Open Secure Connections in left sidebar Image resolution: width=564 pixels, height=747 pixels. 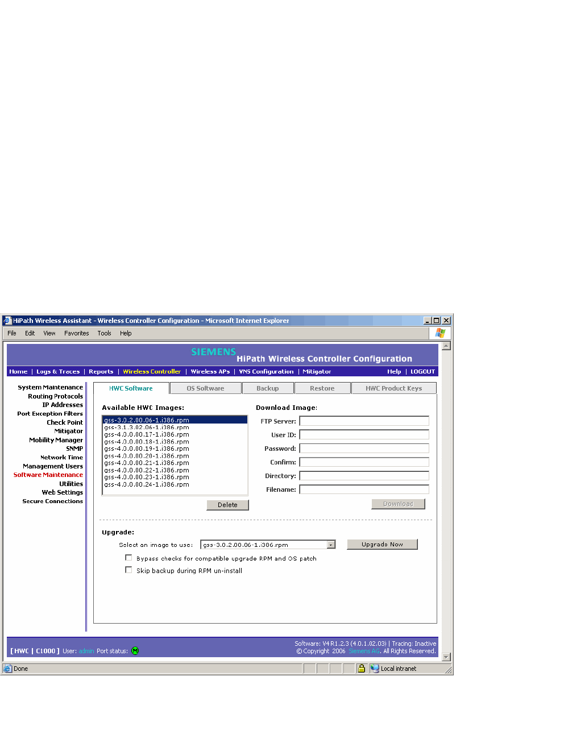(52, 501)
